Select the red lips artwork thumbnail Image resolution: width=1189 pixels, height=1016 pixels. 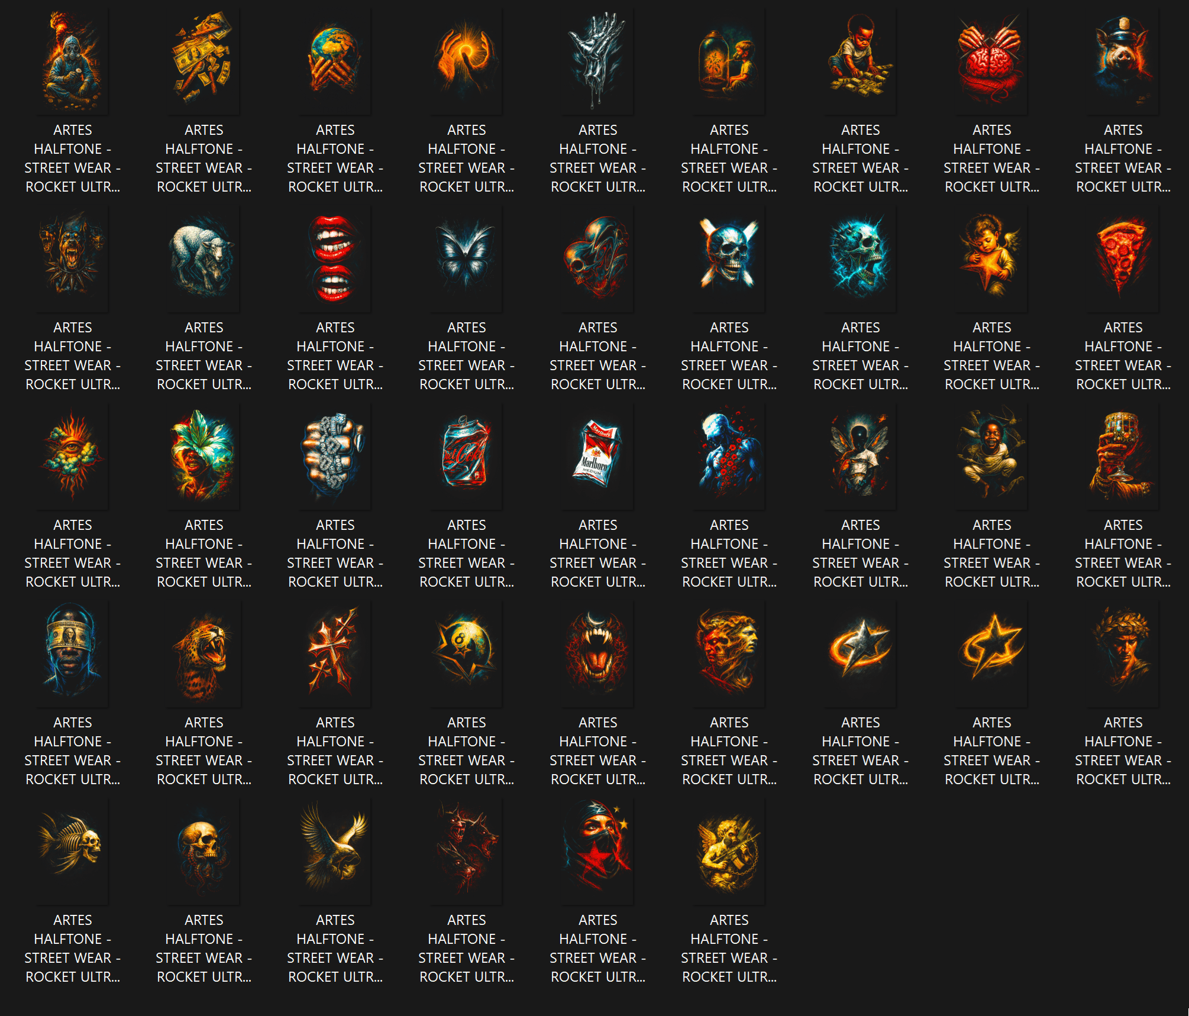click(335, 258)
